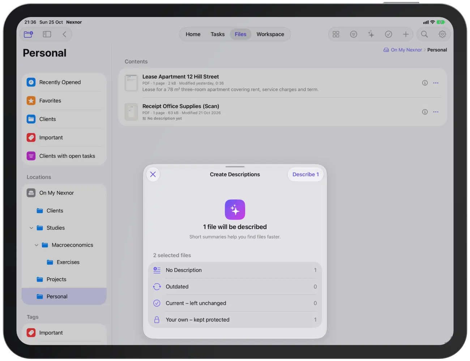Open the Clients smart list with blue icon
The image size is (470, 361).
pyautogui.click(x=64, y=119)
